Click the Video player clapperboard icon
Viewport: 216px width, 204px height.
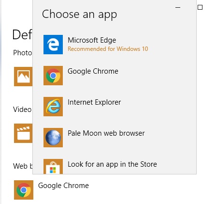(23, 133)
